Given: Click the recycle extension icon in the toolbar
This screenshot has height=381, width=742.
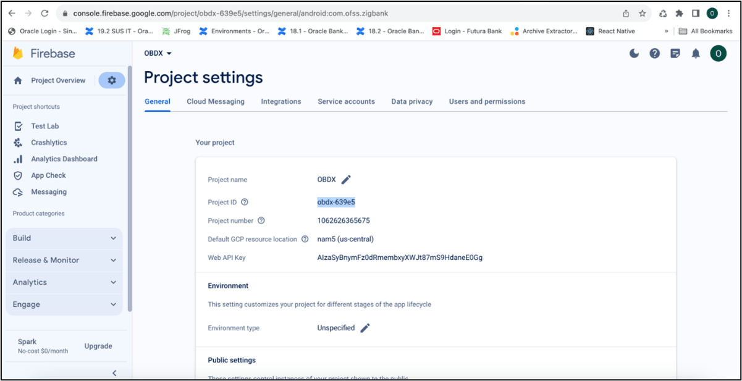Looking at the screenshot, I should point(663,13).
